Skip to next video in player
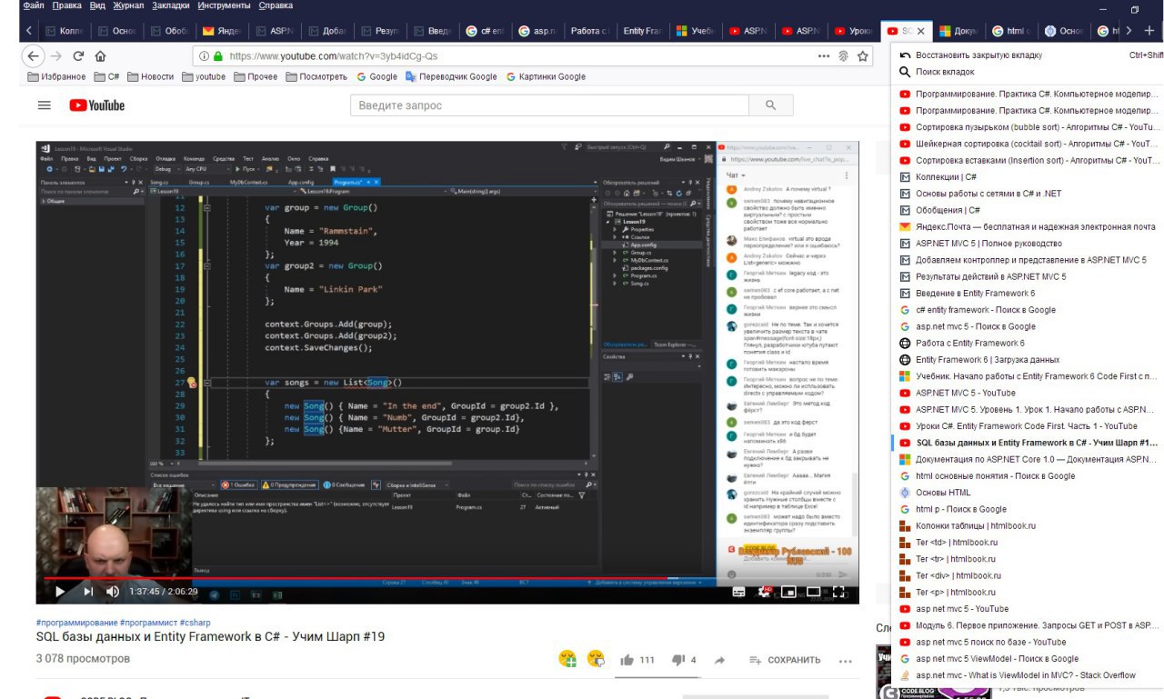The image size is (1164, 699). pos(88,591)
